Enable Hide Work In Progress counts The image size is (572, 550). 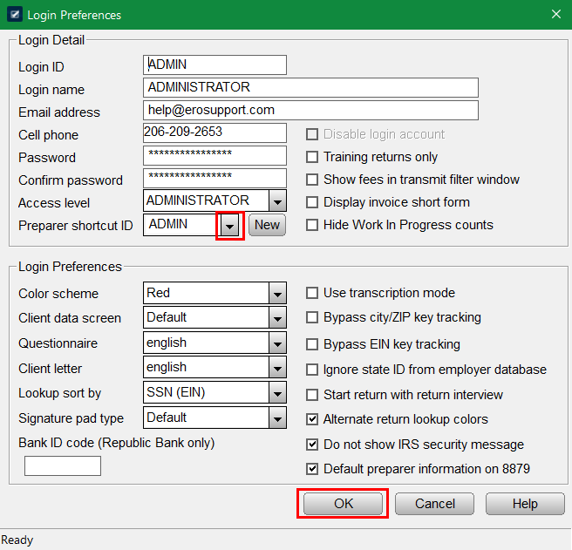(312, 226)
